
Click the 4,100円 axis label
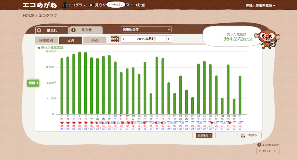51,98
